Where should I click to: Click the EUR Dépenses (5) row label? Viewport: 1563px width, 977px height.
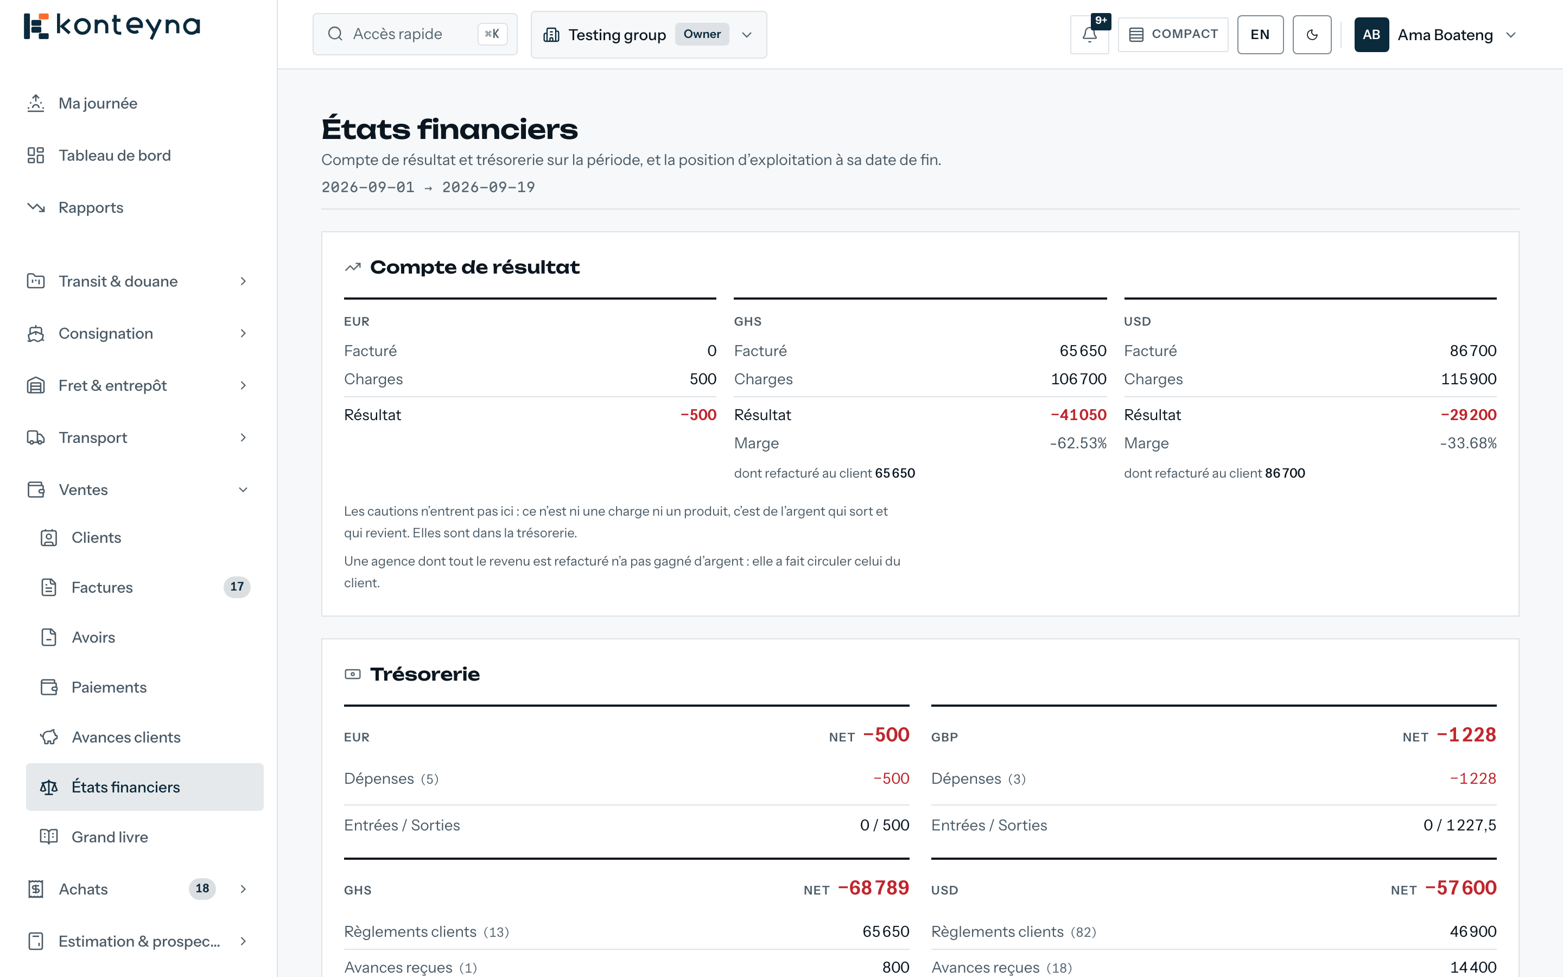click(x=391, y=779)
